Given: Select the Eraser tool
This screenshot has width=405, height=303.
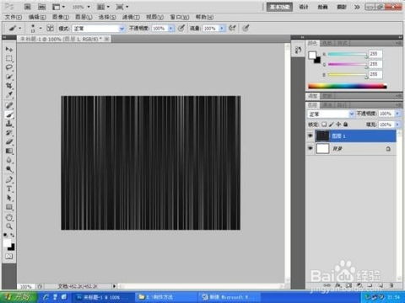Looking at the screenshot, I should coord(9,141).
